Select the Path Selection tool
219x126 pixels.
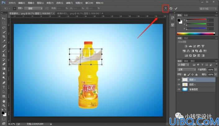4,92
